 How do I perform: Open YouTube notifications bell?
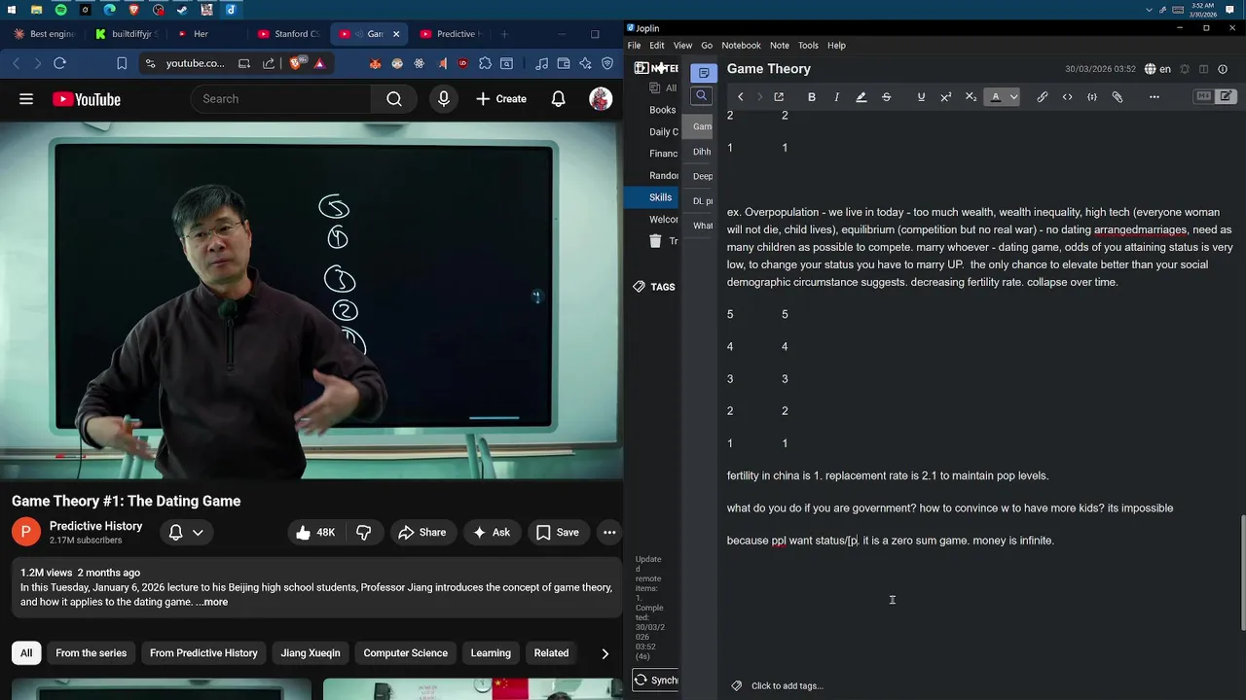[559, 99]
